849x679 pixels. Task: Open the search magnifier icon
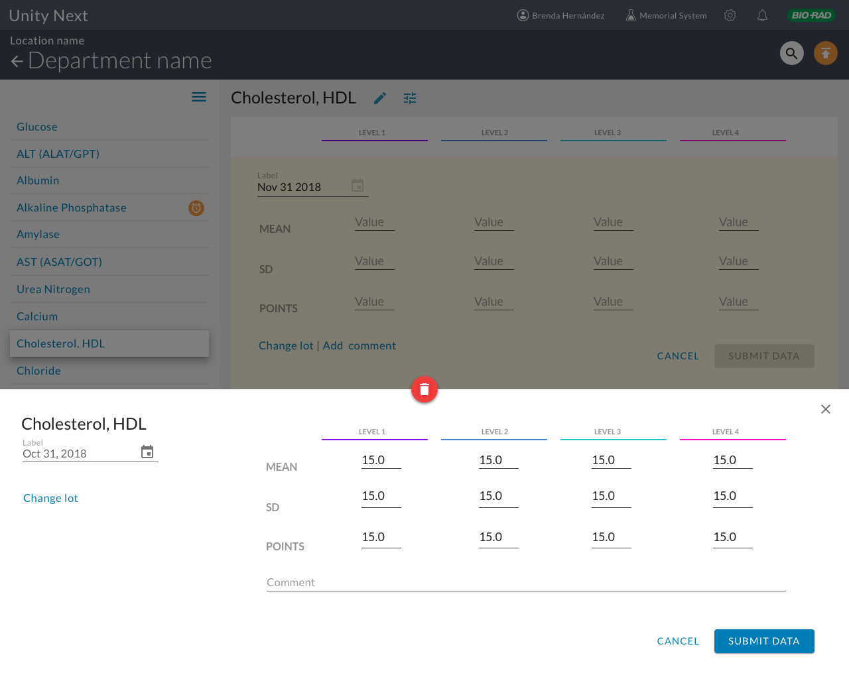pos(791,53)
